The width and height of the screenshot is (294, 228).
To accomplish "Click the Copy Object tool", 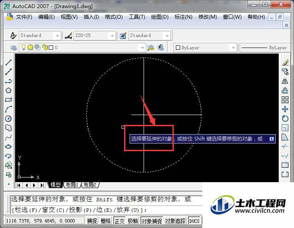I will [x=285, y=72].
